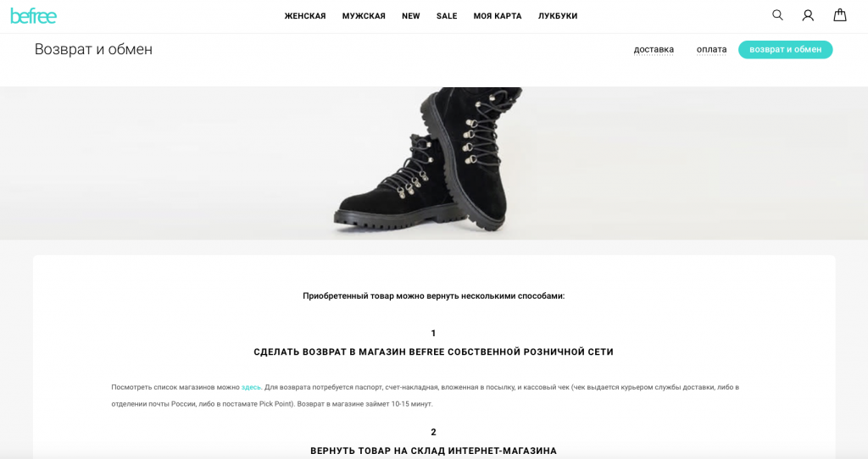Screen dimensions: 868x459
Task: Switch to the доставка tab
Action: (654, 49)
